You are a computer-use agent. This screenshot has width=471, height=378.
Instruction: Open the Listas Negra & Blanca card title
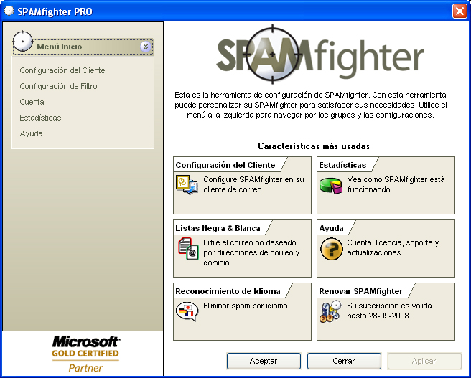point(218,228)
